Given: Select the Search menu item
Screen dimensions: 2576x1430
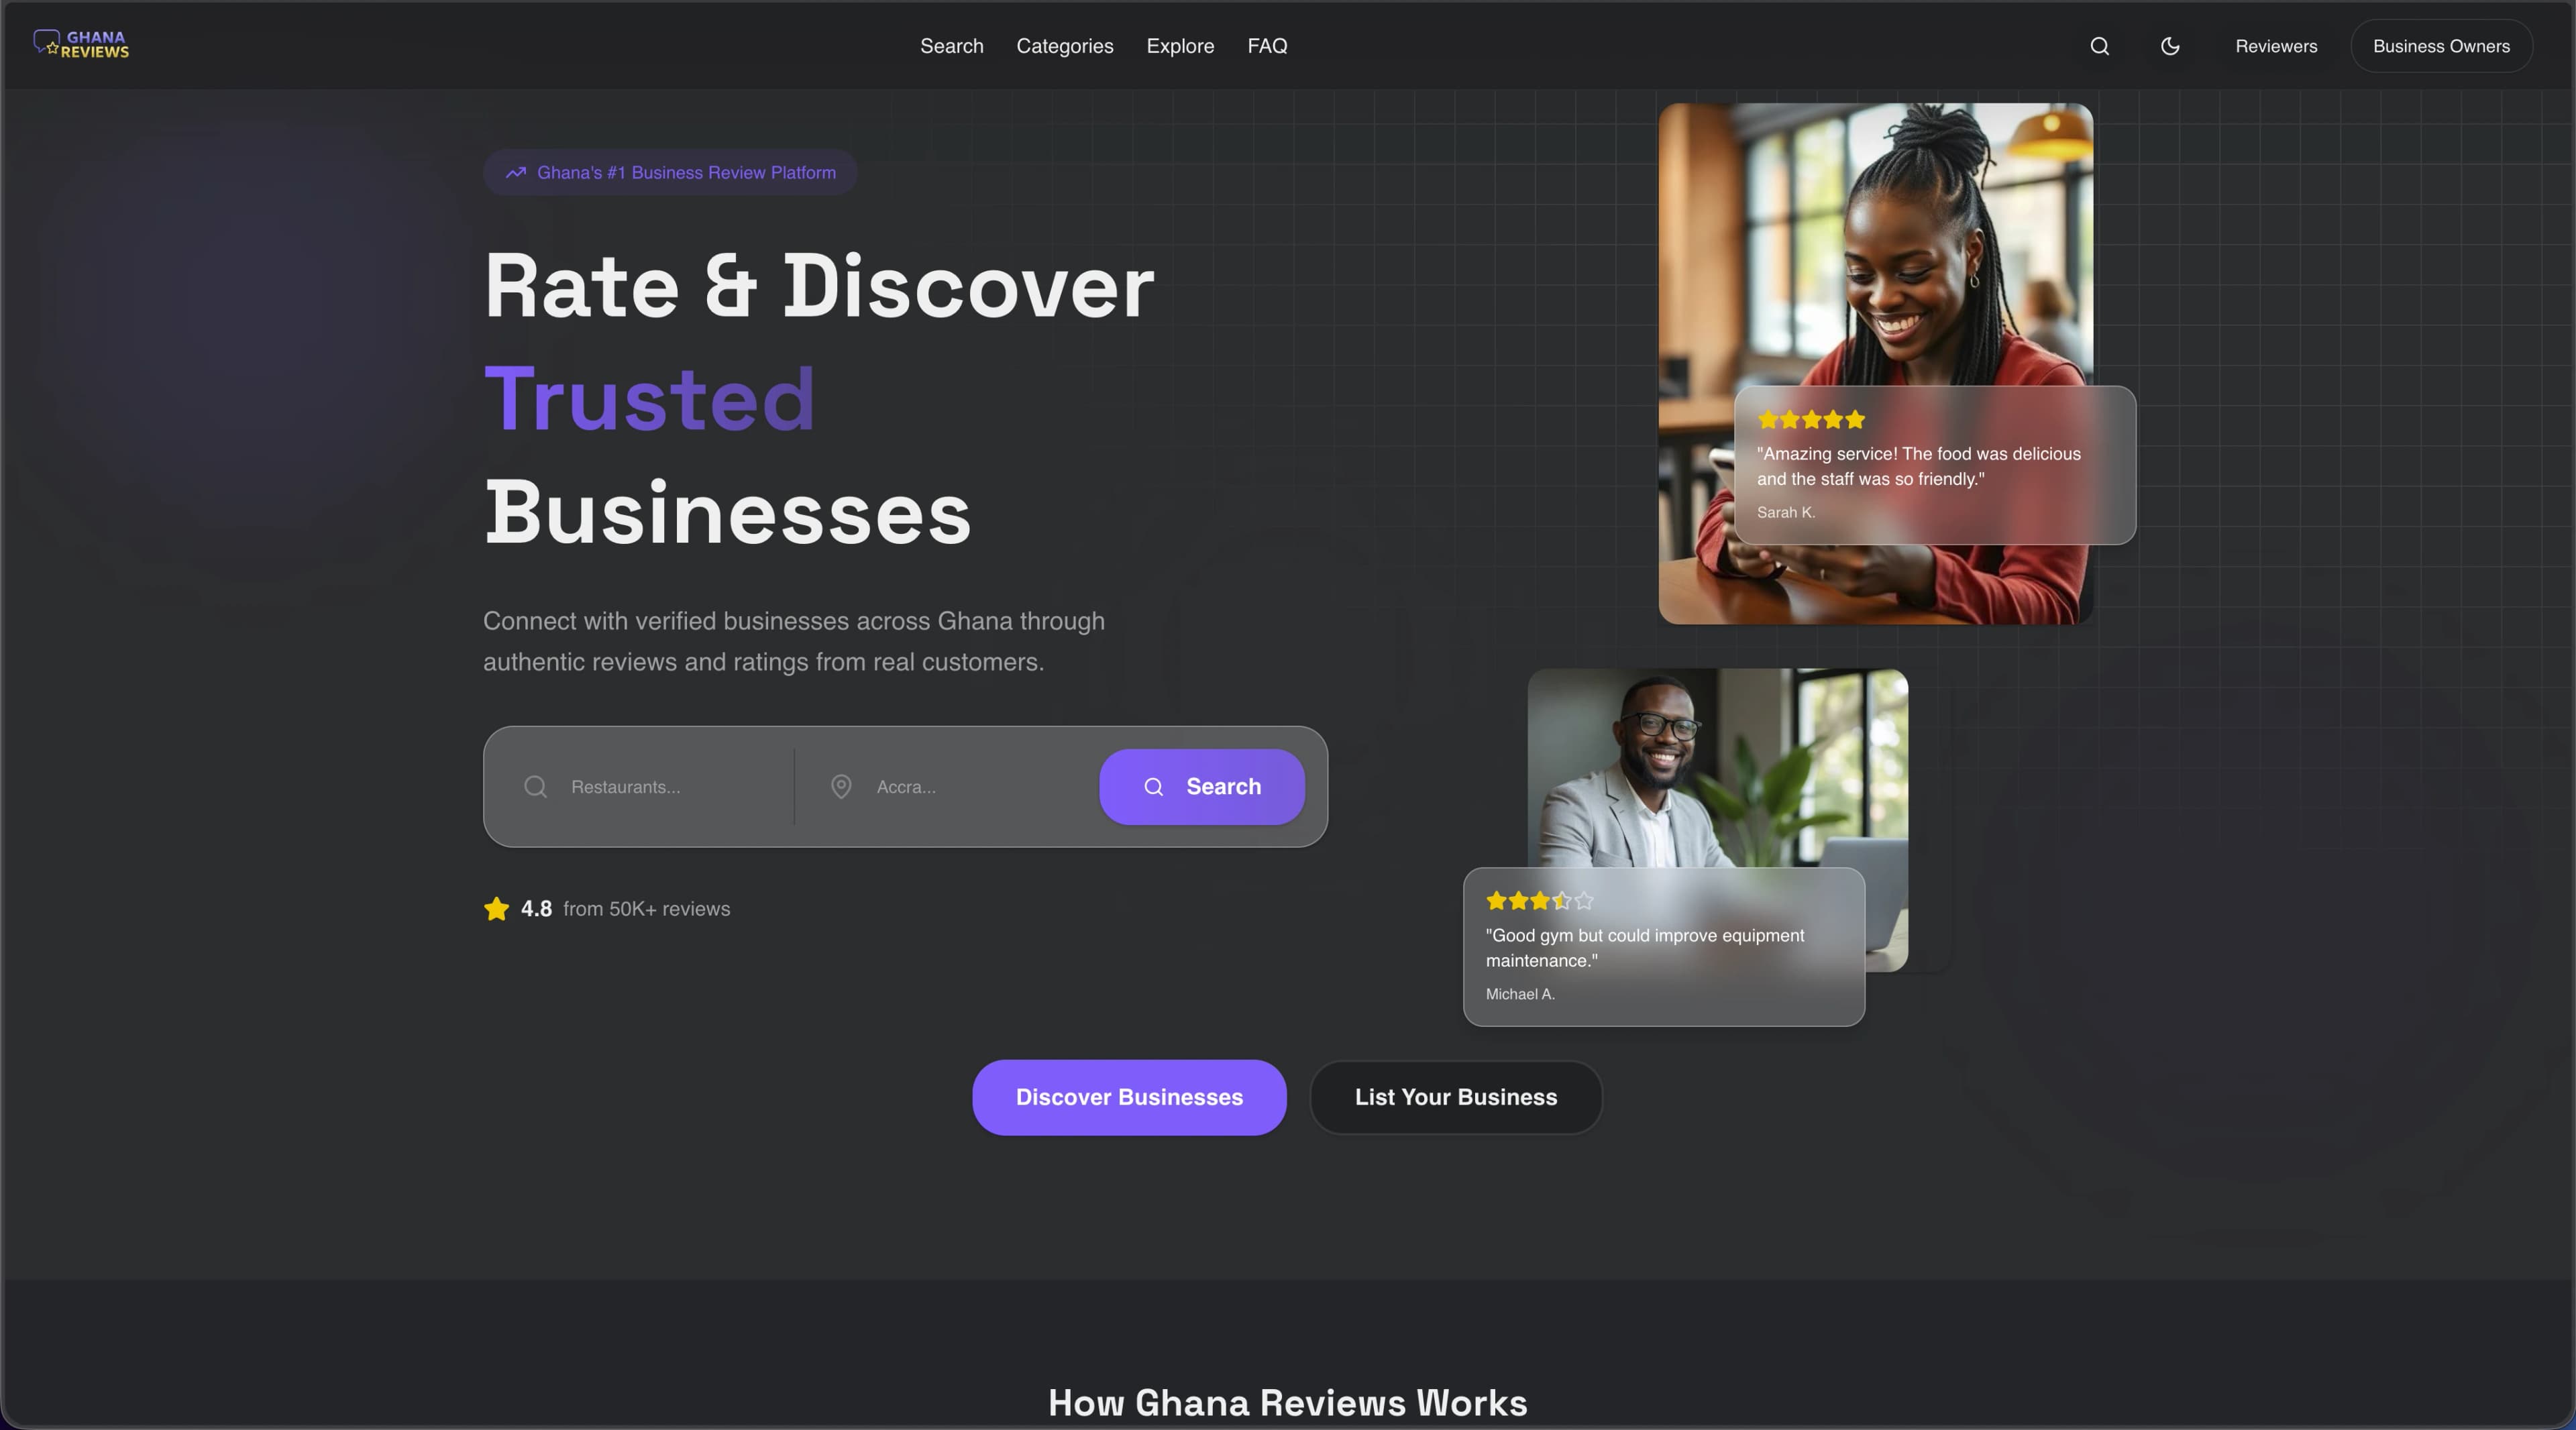Looking at the screenshot, I should (951, 46).
